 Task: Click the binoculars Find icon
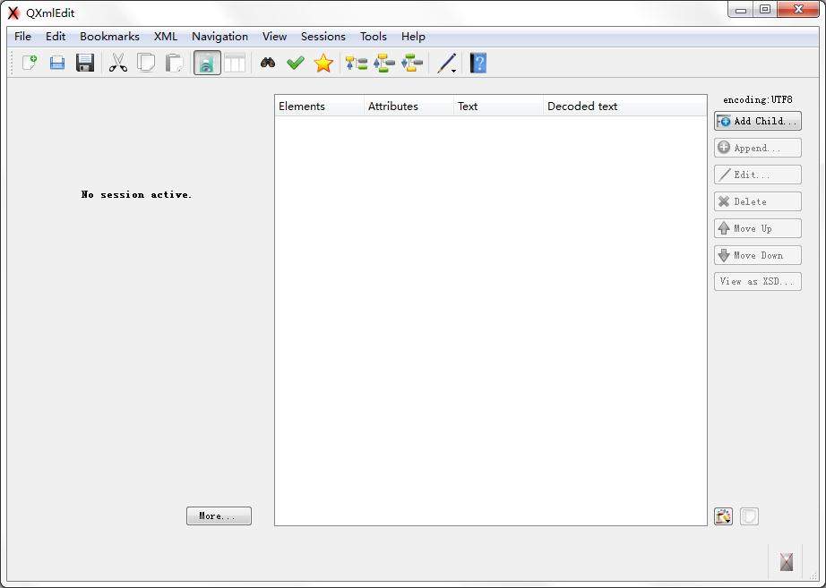268,64
